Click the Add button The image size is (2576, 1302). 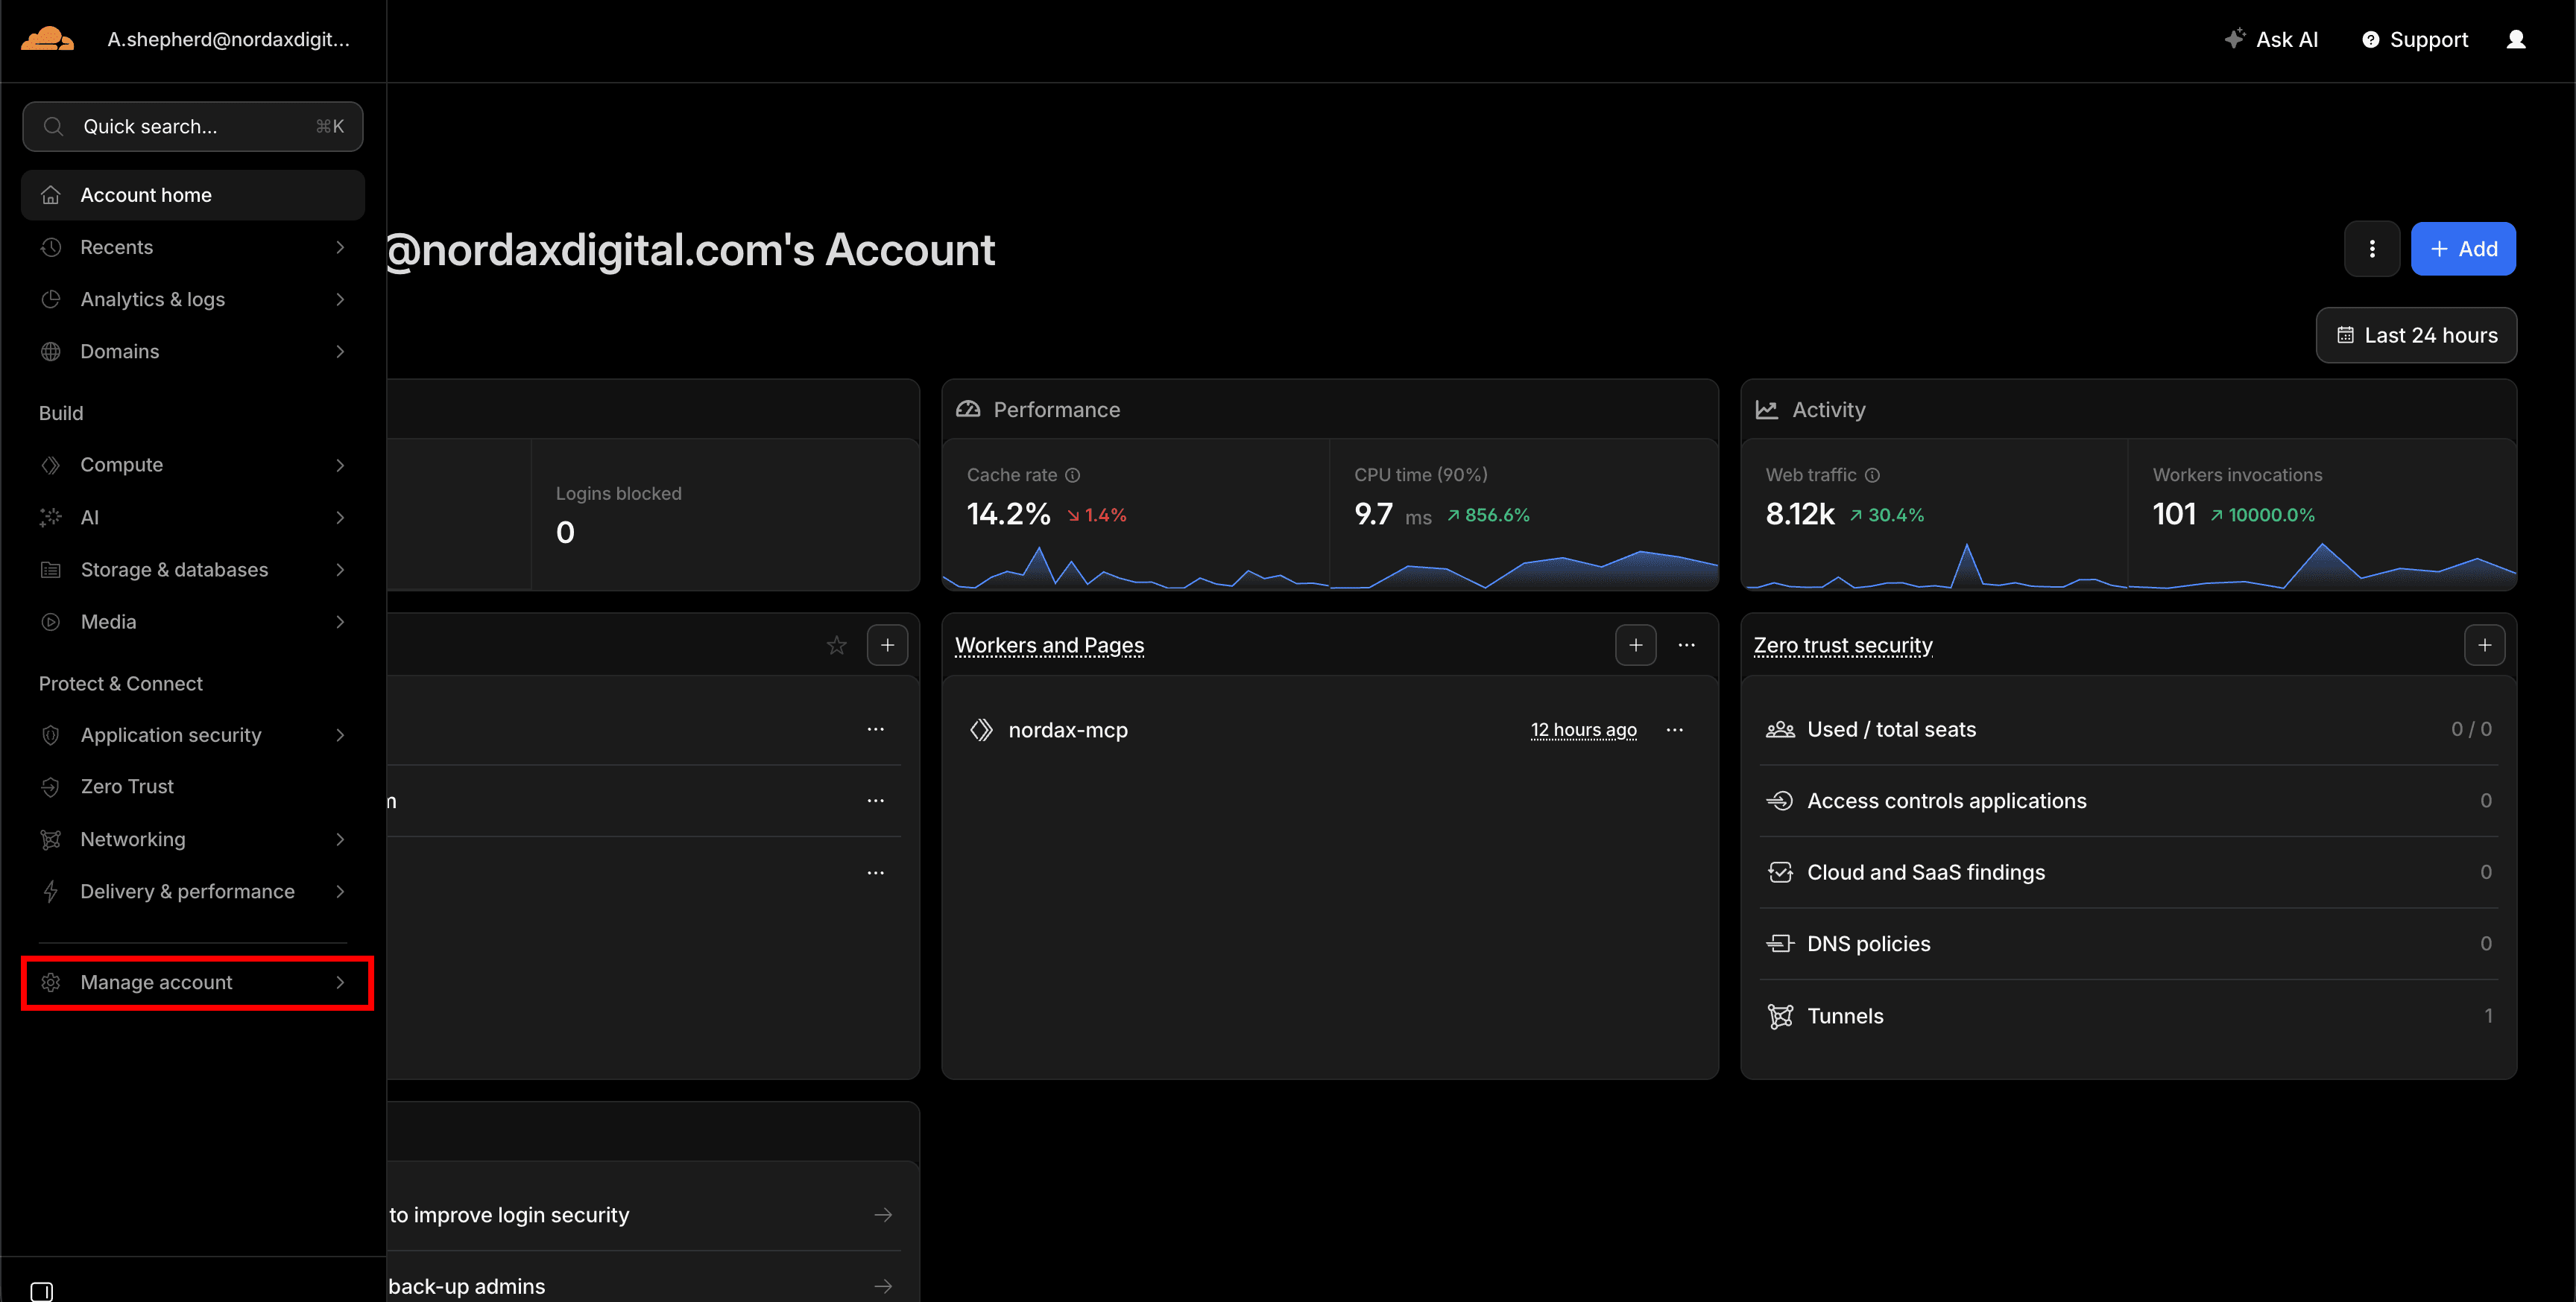(x=2463, y=248)
